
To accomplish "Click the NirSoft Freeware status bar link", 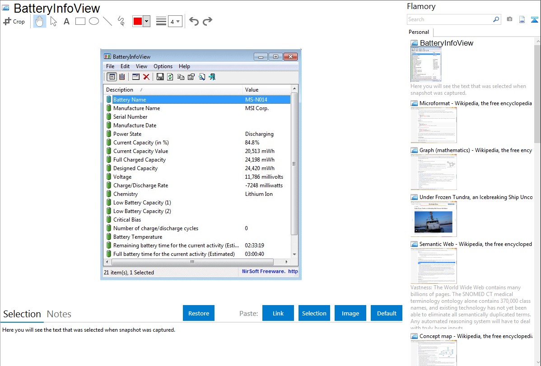I will tap(270, 272).
